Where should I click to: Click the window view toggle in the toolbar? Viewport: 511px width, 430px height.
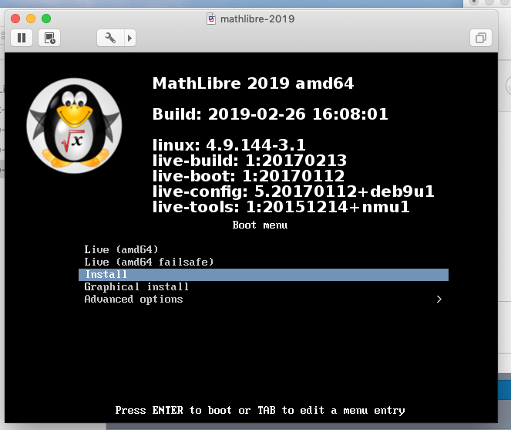(x=481, y=38)
